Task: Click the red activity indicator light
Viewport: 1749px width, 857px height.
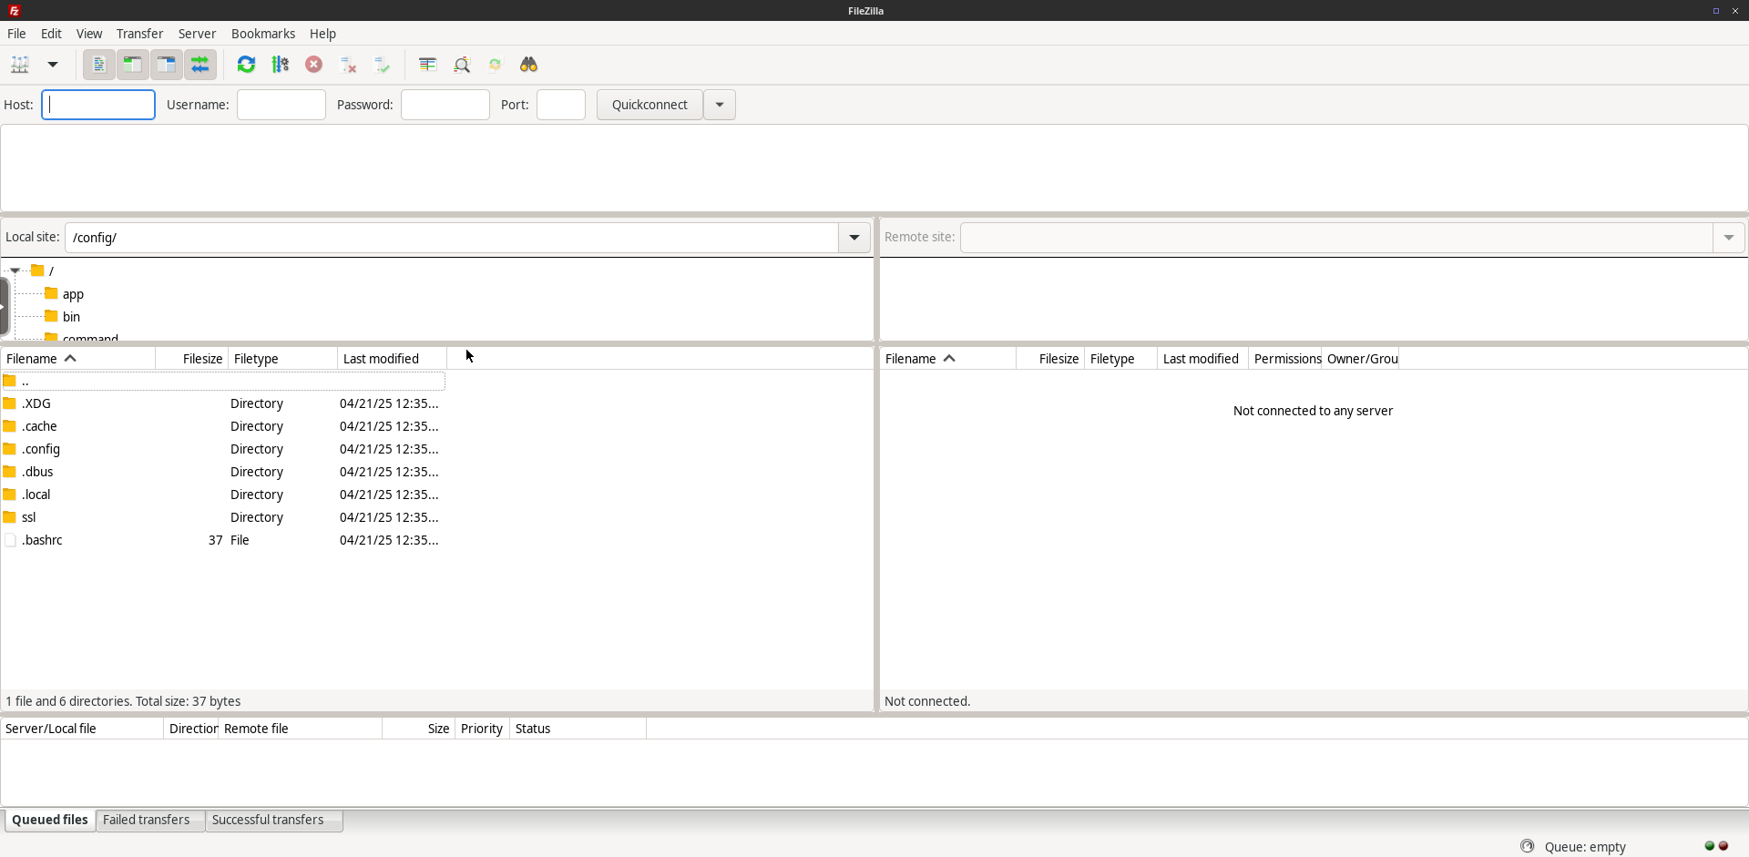Action: click(x=1723, y=846)
